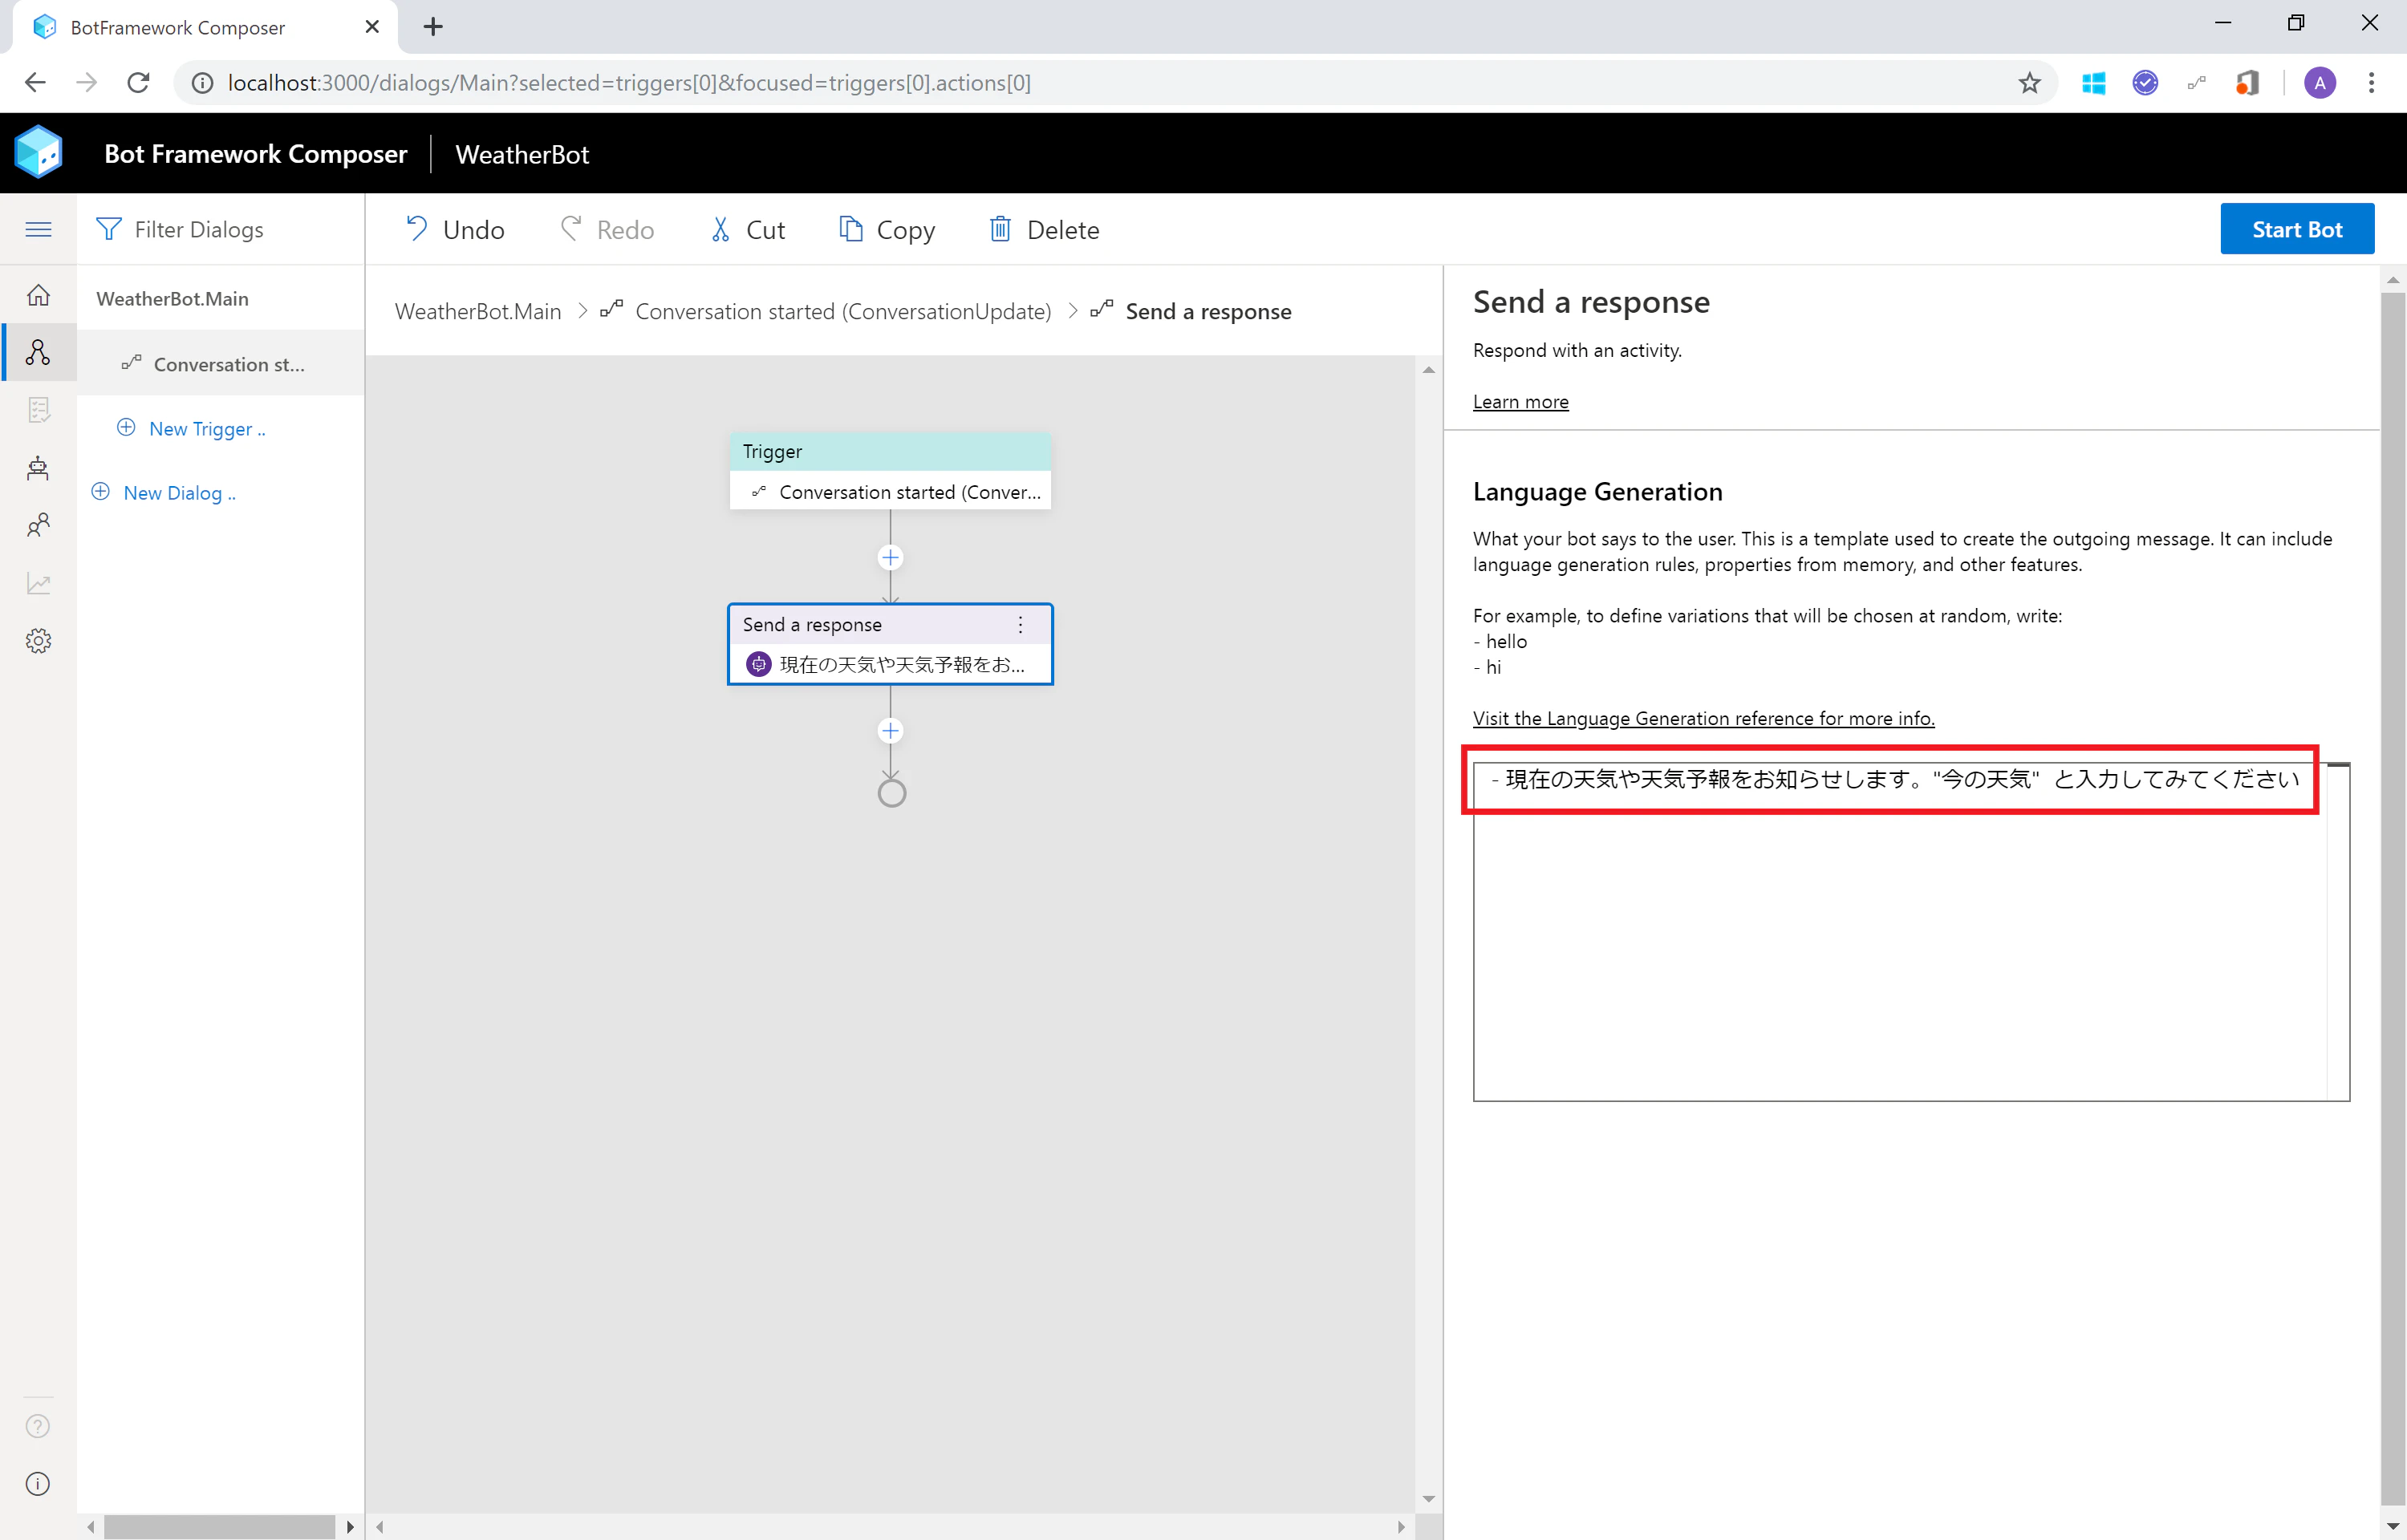
Task: Select the Trigger node in the canvas
Action: (x=890, y=471)
